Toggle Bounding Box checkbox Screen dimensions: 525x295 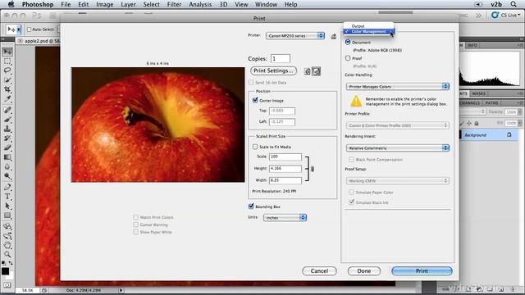click(x=251, y=206)
